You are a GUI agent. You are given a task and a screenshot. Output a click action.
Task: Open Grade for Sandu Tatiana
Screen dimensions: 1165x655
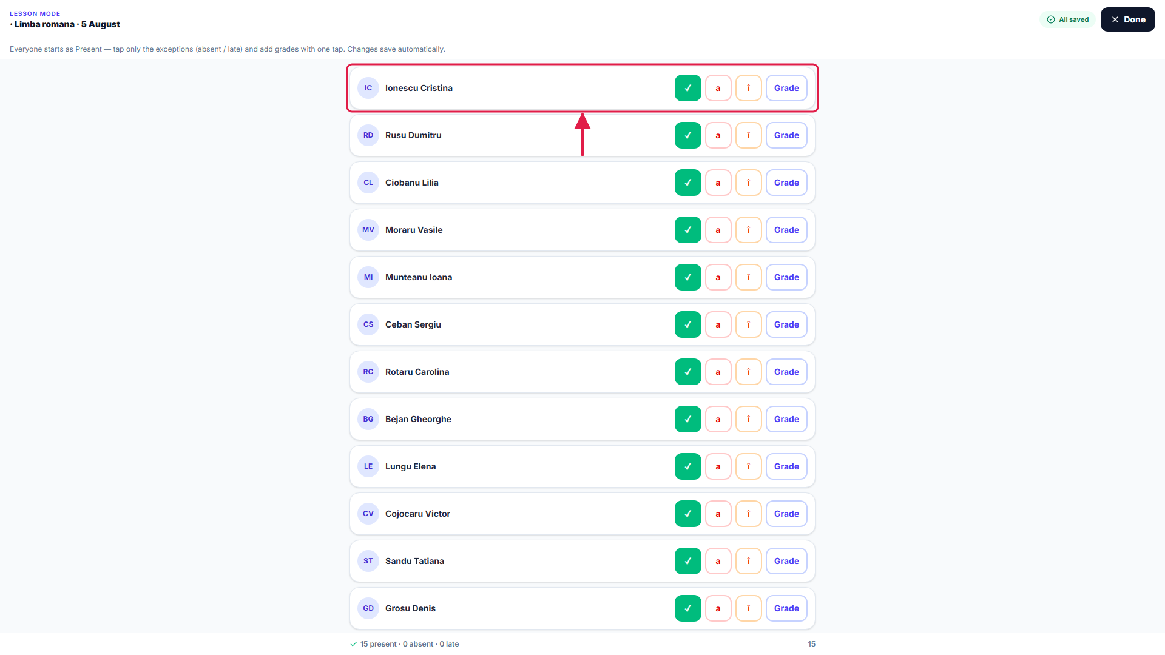click(786, 561)
